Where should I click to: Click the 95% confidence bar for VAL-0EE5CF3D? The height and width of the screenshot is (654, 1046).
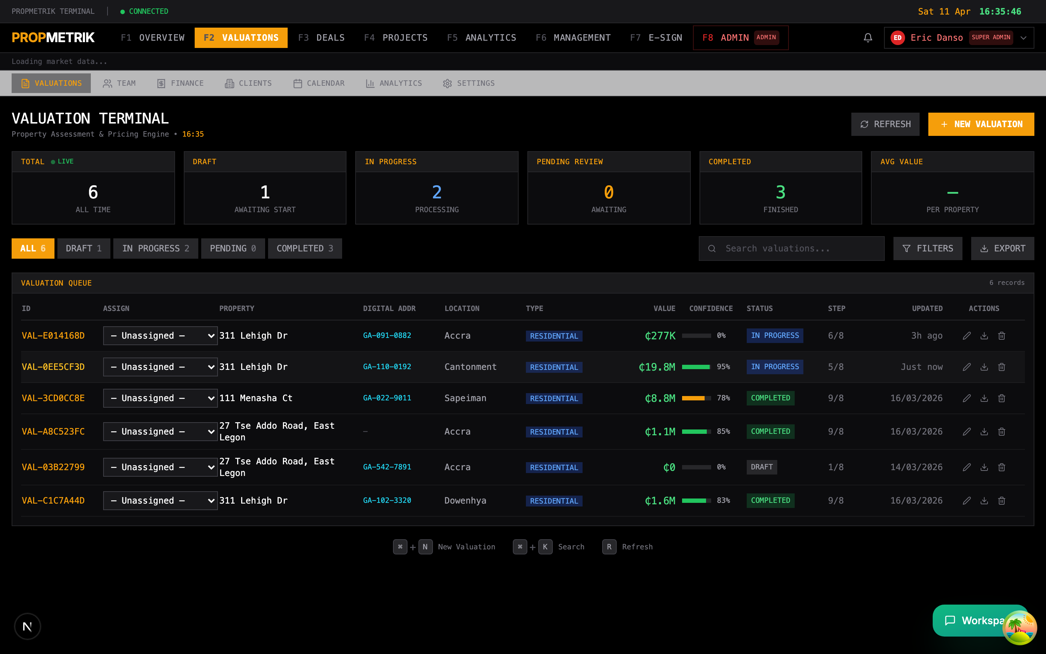pyautogui.click(x=696, y=367)
